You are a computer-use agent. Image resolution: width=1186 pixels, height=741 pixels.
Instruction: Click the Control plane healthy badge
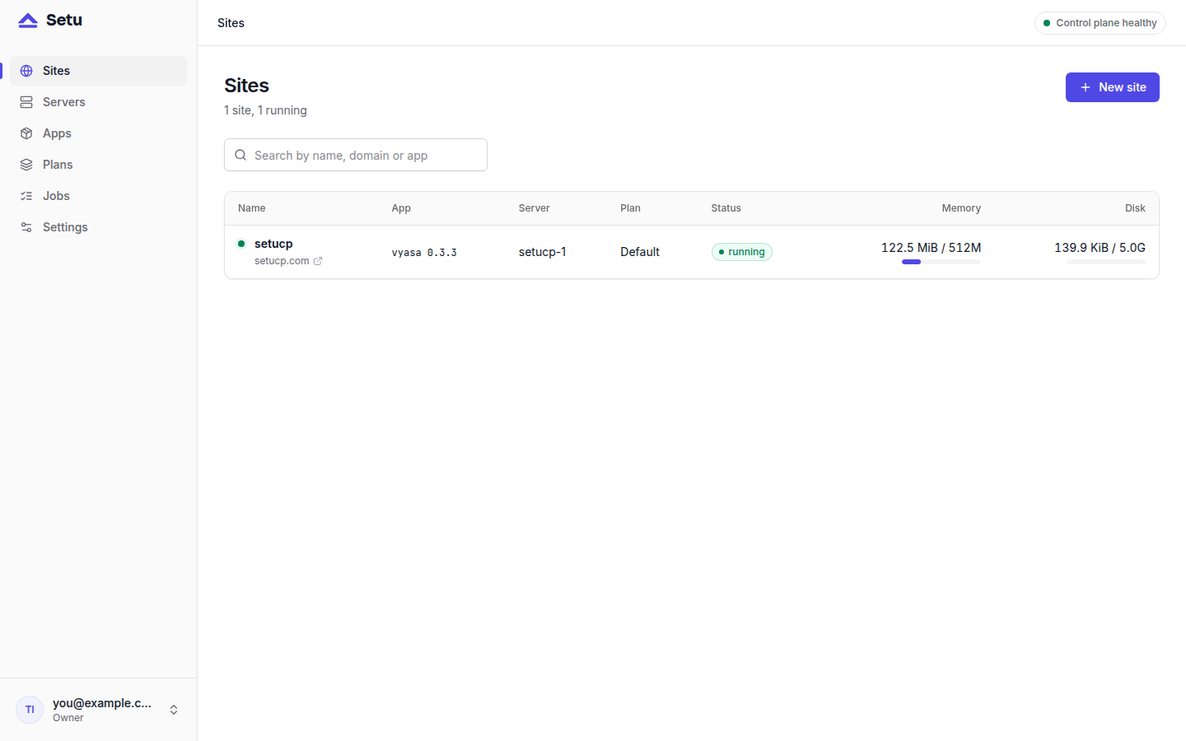1100,23
